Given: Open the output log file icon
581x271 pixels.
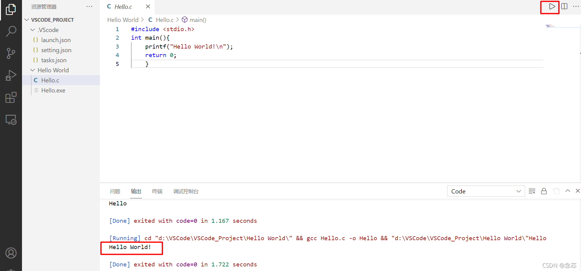Looking at the screenshot, I should (556, 191).
